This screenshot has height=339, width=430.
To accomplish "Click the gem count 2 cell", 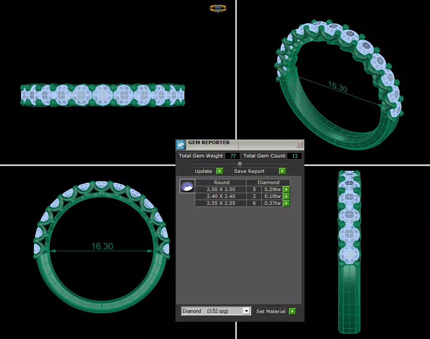I will coord(254,196).
